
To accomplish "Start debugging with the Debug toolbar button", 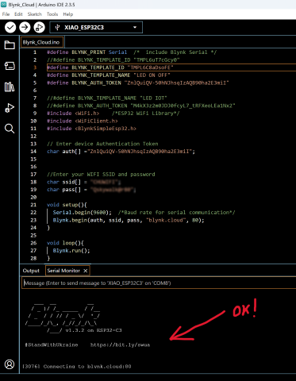I will 39,27.
